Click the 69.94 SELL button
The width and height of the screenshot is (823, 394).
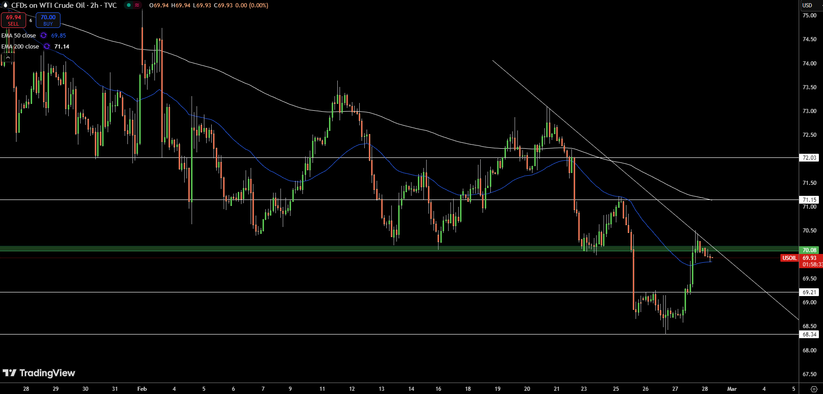[13, 20]
